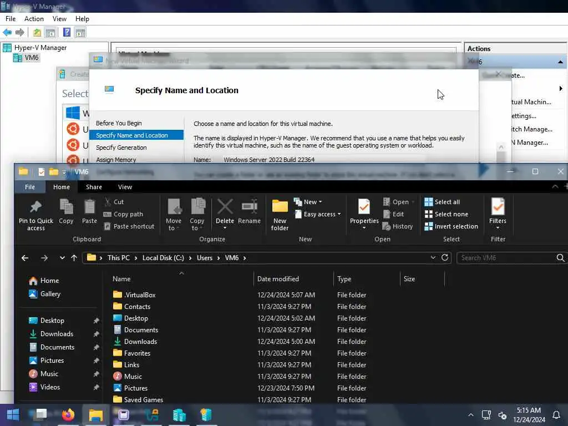The height and width of the screenshot is (426, 568).
Task: Collapse the Actions pane VM6 section arrow
Action: (x=560, y=62)
